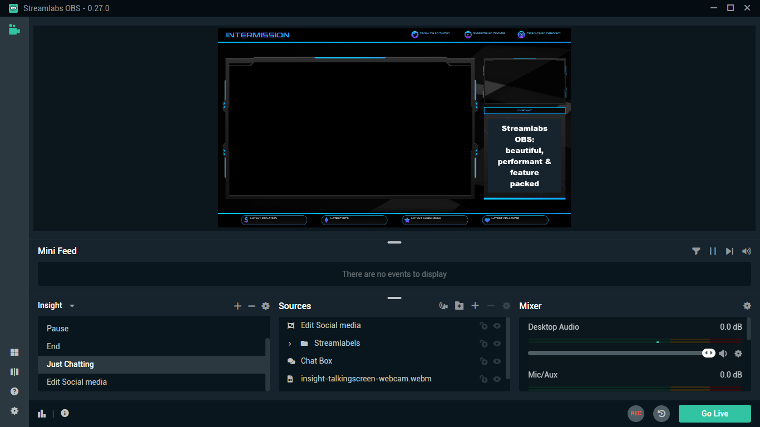Open the Layout Editor grid icon

click(14, 352)
